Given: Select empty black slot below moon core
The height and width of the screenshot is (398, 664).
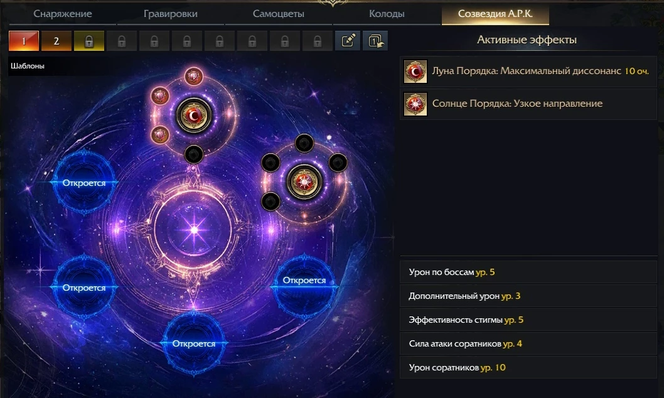Looking at the screenshot, I should click(x=193, y=154).
